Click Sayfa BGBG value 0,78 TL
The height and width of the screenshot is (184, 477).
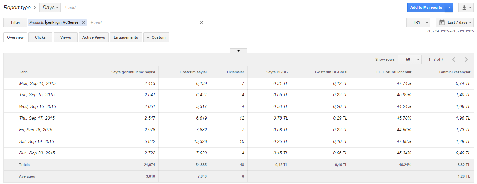281,118
